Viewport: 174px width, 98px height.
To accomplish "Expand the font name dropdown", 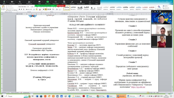I will (26, 7).
